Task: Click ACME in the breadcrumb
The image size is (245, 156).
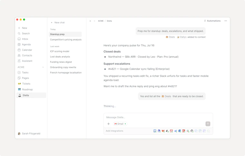Action: click(101, 21)
